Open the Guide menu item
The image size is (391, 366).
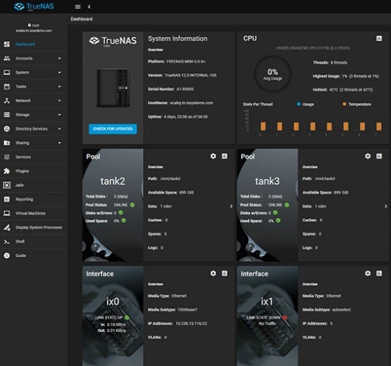click(33, 256)
